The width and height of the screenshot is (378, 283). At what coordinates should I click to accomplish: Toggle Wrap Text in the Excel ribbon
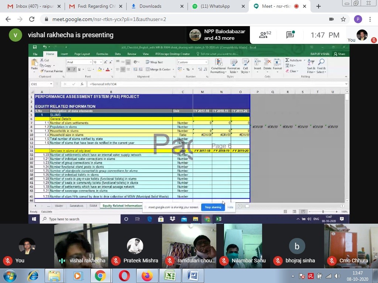click(154, 62)
